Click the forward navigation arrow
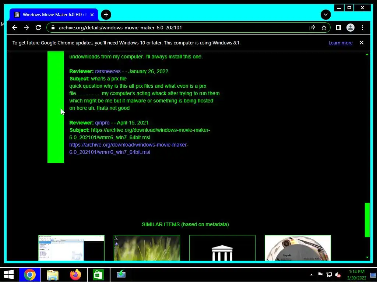 click(x=27, y=28)
